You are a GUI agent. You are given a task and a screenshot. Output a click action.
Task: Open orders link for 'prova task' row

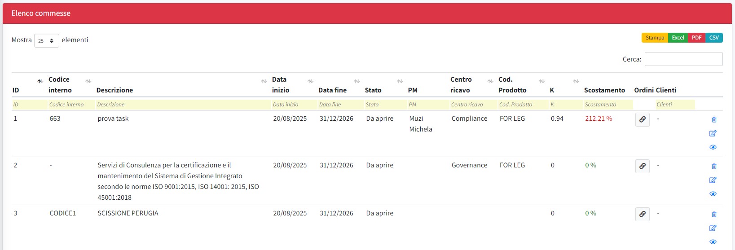(x=642, y=120)
